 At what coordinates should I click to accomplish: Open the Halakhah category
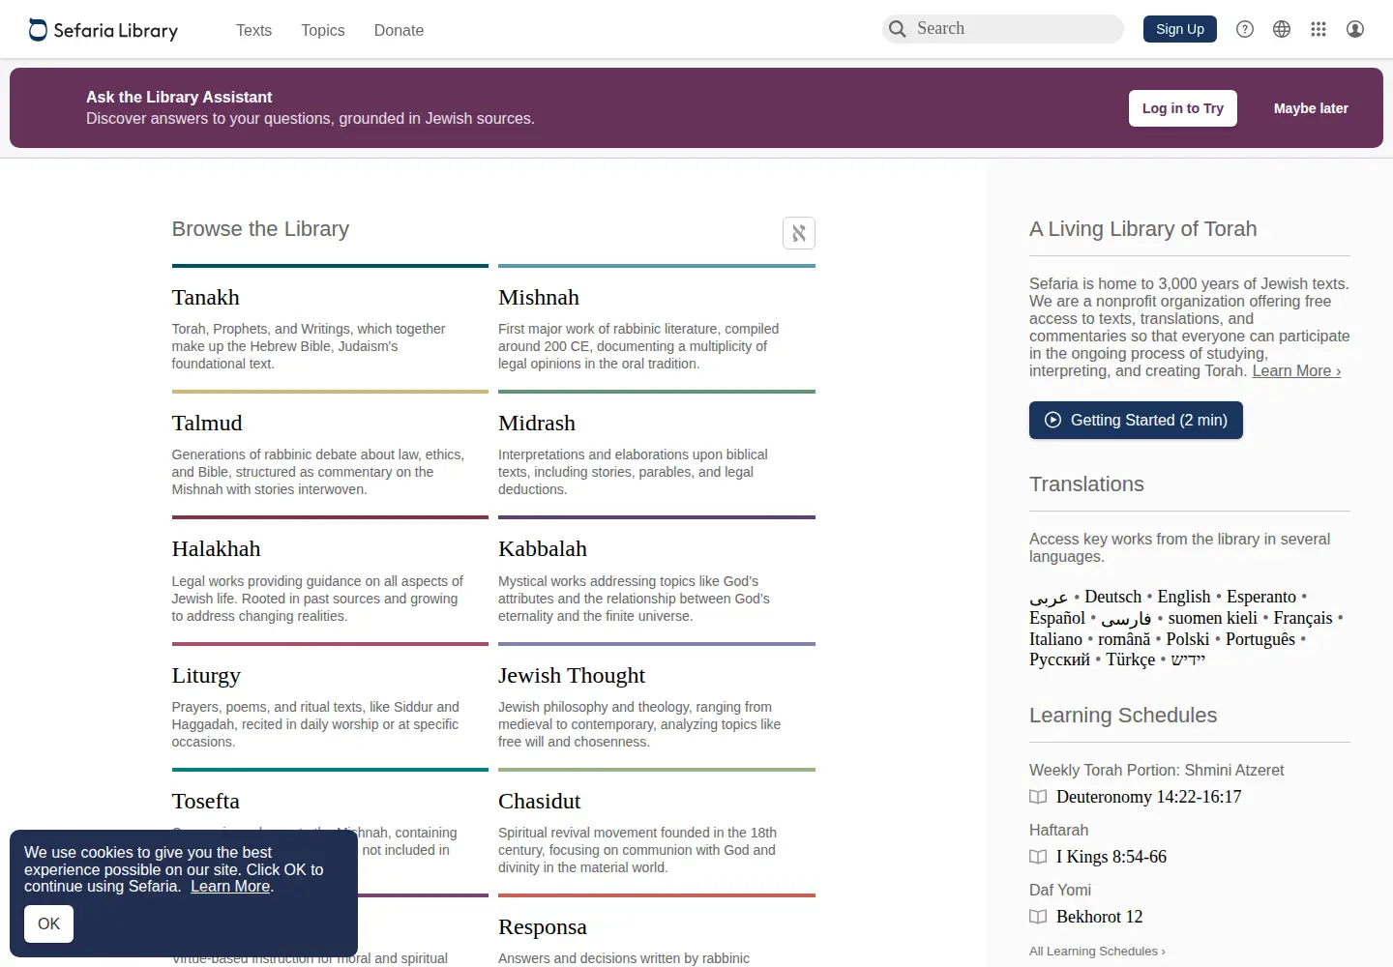coord(216,549)
